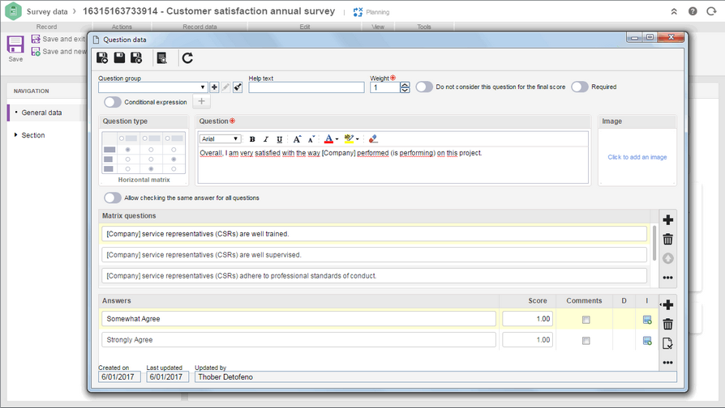Image resolution: width=725 pixels, height=408 pixels.
Task: Select the Horizontal matrix question type
Action: 144,157
